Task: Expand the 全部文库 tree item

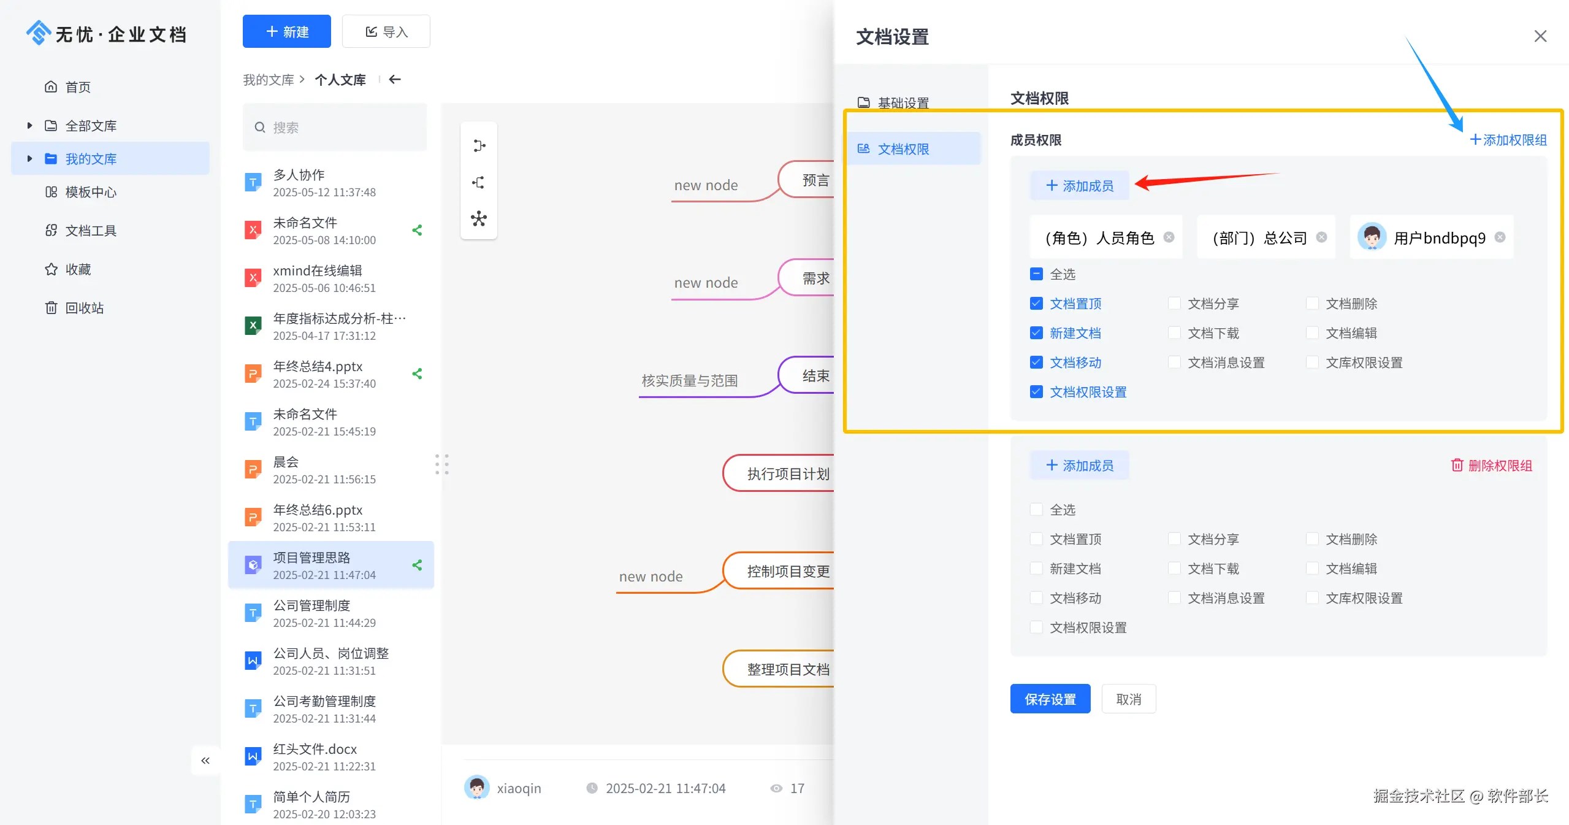Action: pos(29,126)
